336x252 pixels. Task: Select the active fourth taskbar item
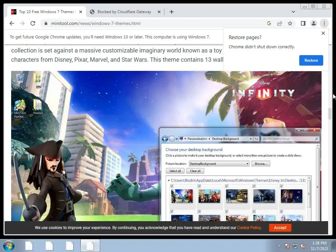point(90,245)
